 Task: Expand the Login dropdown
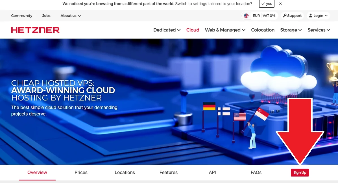[x=318, y=16]
